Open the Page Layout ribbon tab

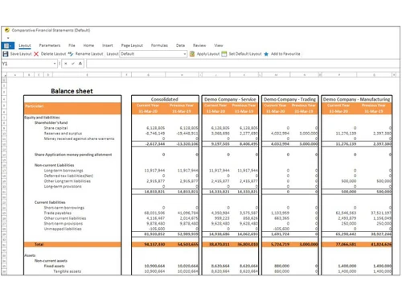(x=132, y=45)
